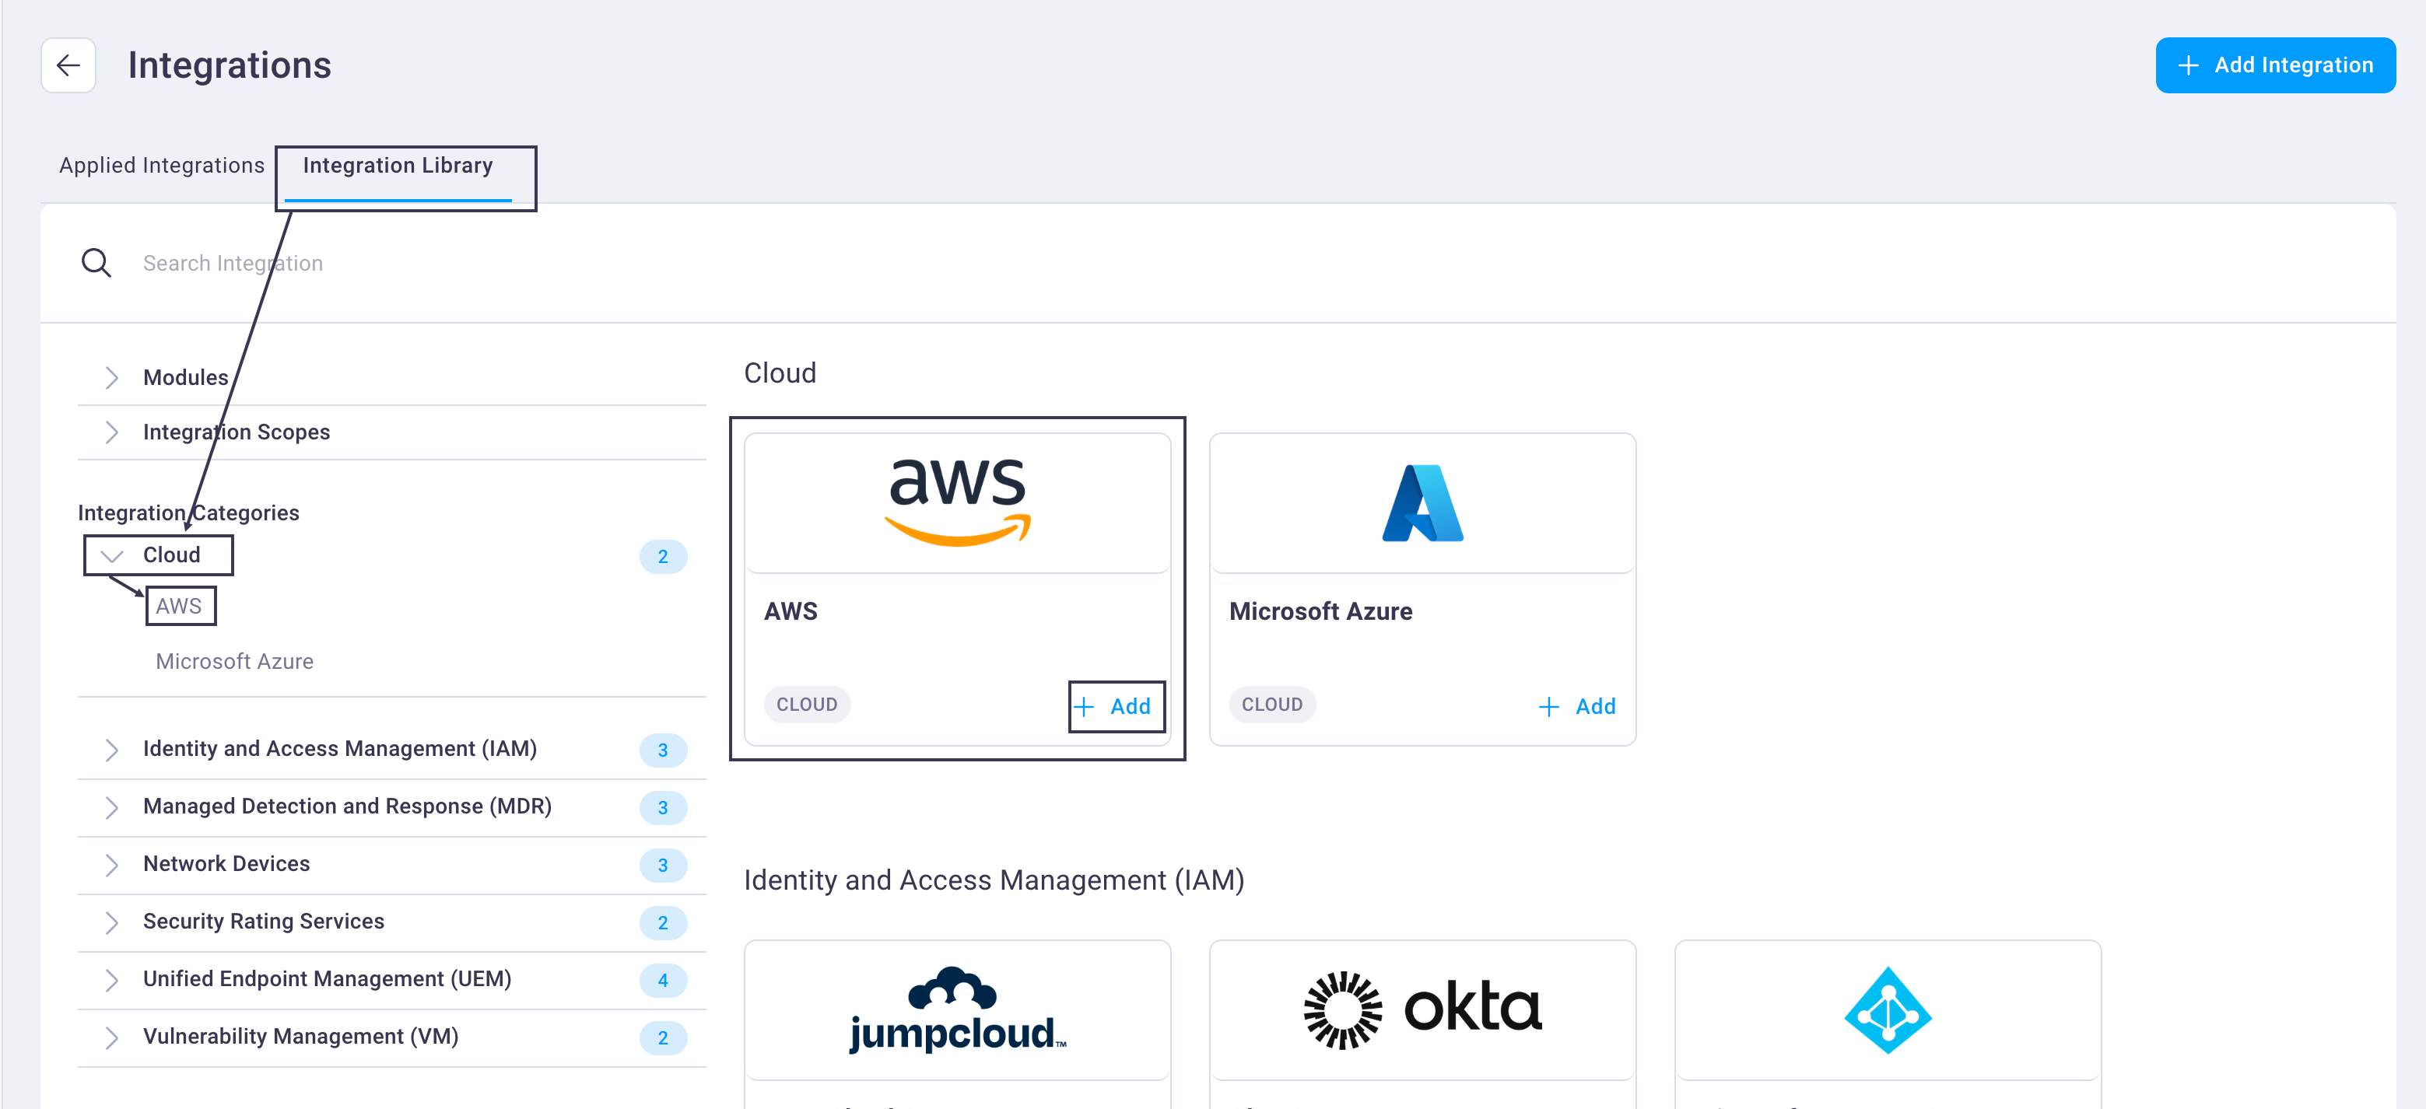This screenshot has height=1109, width=2426.
Task: Click the UEM count badge 4
Action: pos(663,981)
